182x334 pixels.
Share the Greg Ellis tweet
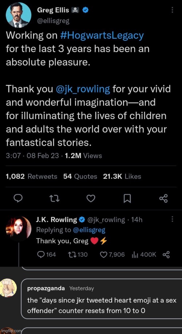point(163,199)
